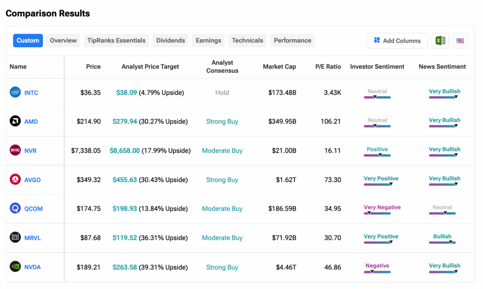Click QCOM's Very Negative sentiment slider
Image resolution: width=483 pixels, height=289 pixels.
click(x=377, y=213)
